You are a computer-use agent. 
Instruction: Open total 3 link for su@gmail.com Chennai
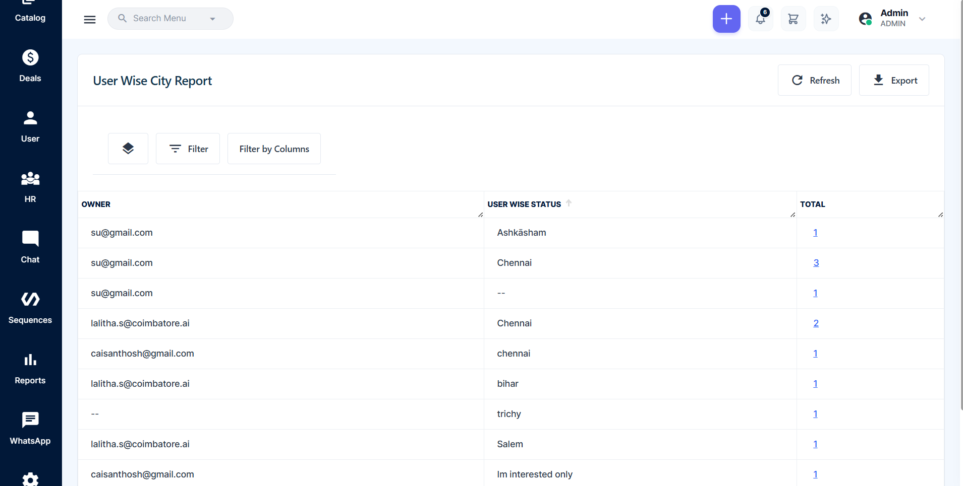coord(816,263)
